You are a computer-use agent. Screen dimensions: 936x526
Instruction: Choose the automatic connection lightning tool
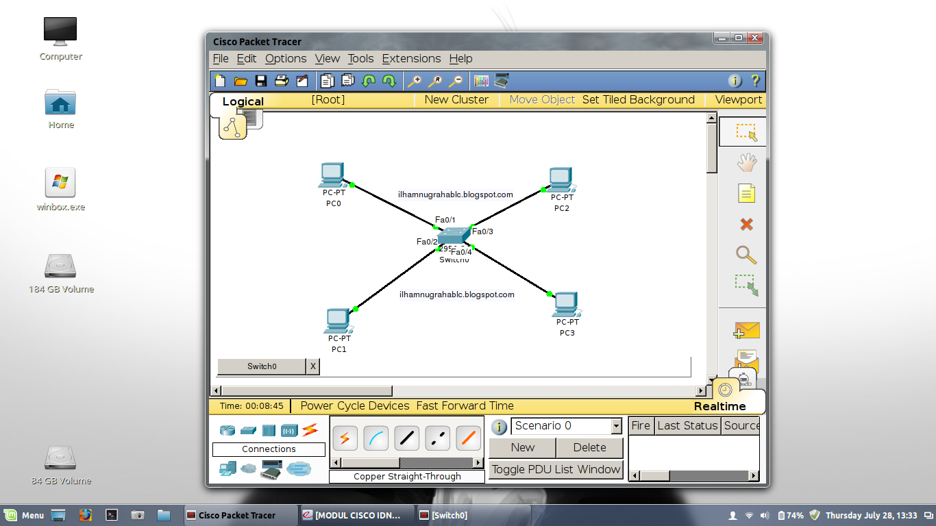point(345,438)
